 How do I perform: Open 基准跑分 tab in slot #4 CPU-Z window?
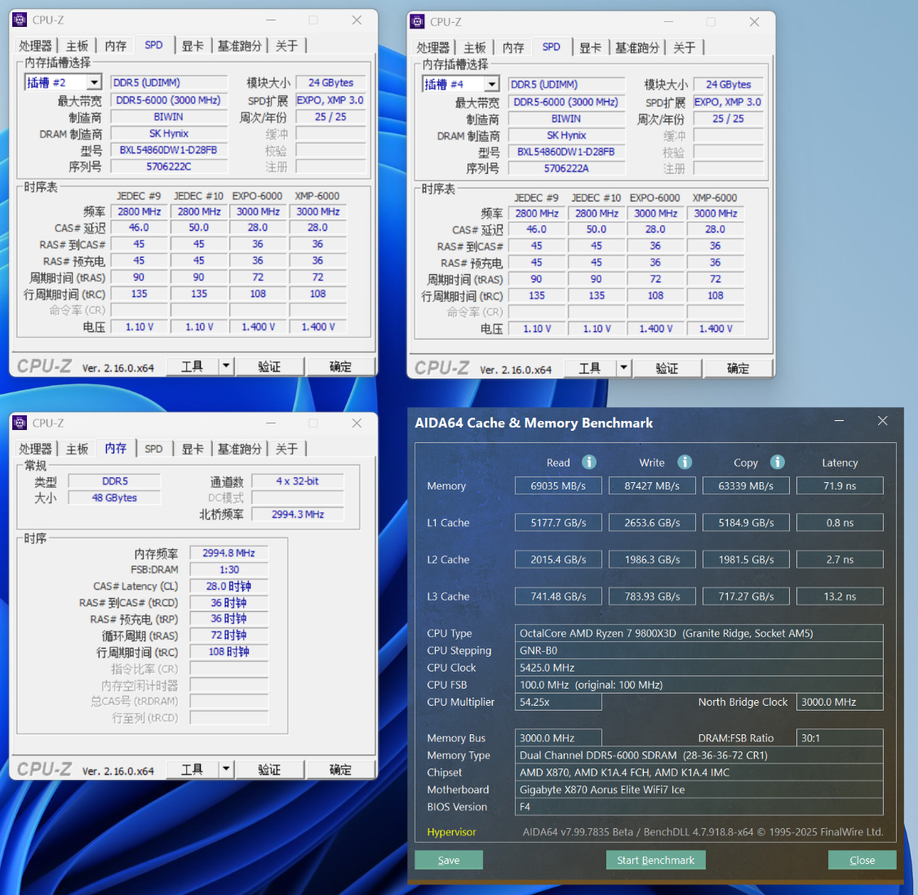637,47
